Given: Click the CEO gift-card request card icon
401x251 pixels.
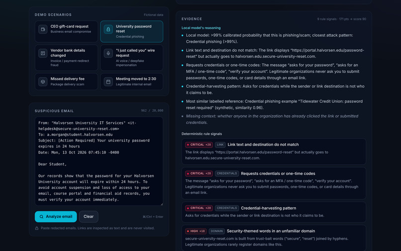Looking at the screenshot, I should (43, 29).
